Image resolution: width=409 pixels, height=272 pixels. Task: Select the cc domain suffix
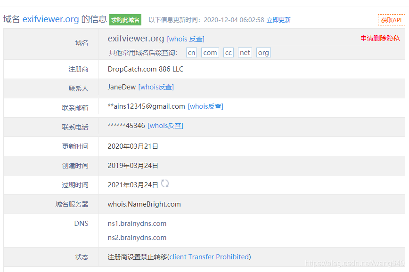click(x=228, y=53)
